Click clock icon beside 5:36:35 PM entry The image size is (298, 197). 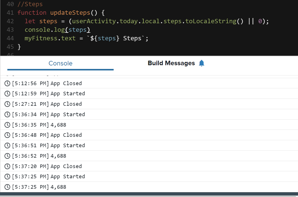[7, 125]
